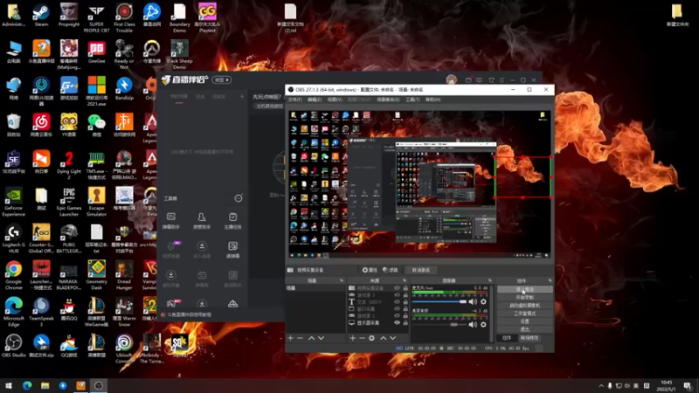Click mode pill beside 直播伴侣 logo
The width and height of the screenshot is (699, 393).
point(222,79)
